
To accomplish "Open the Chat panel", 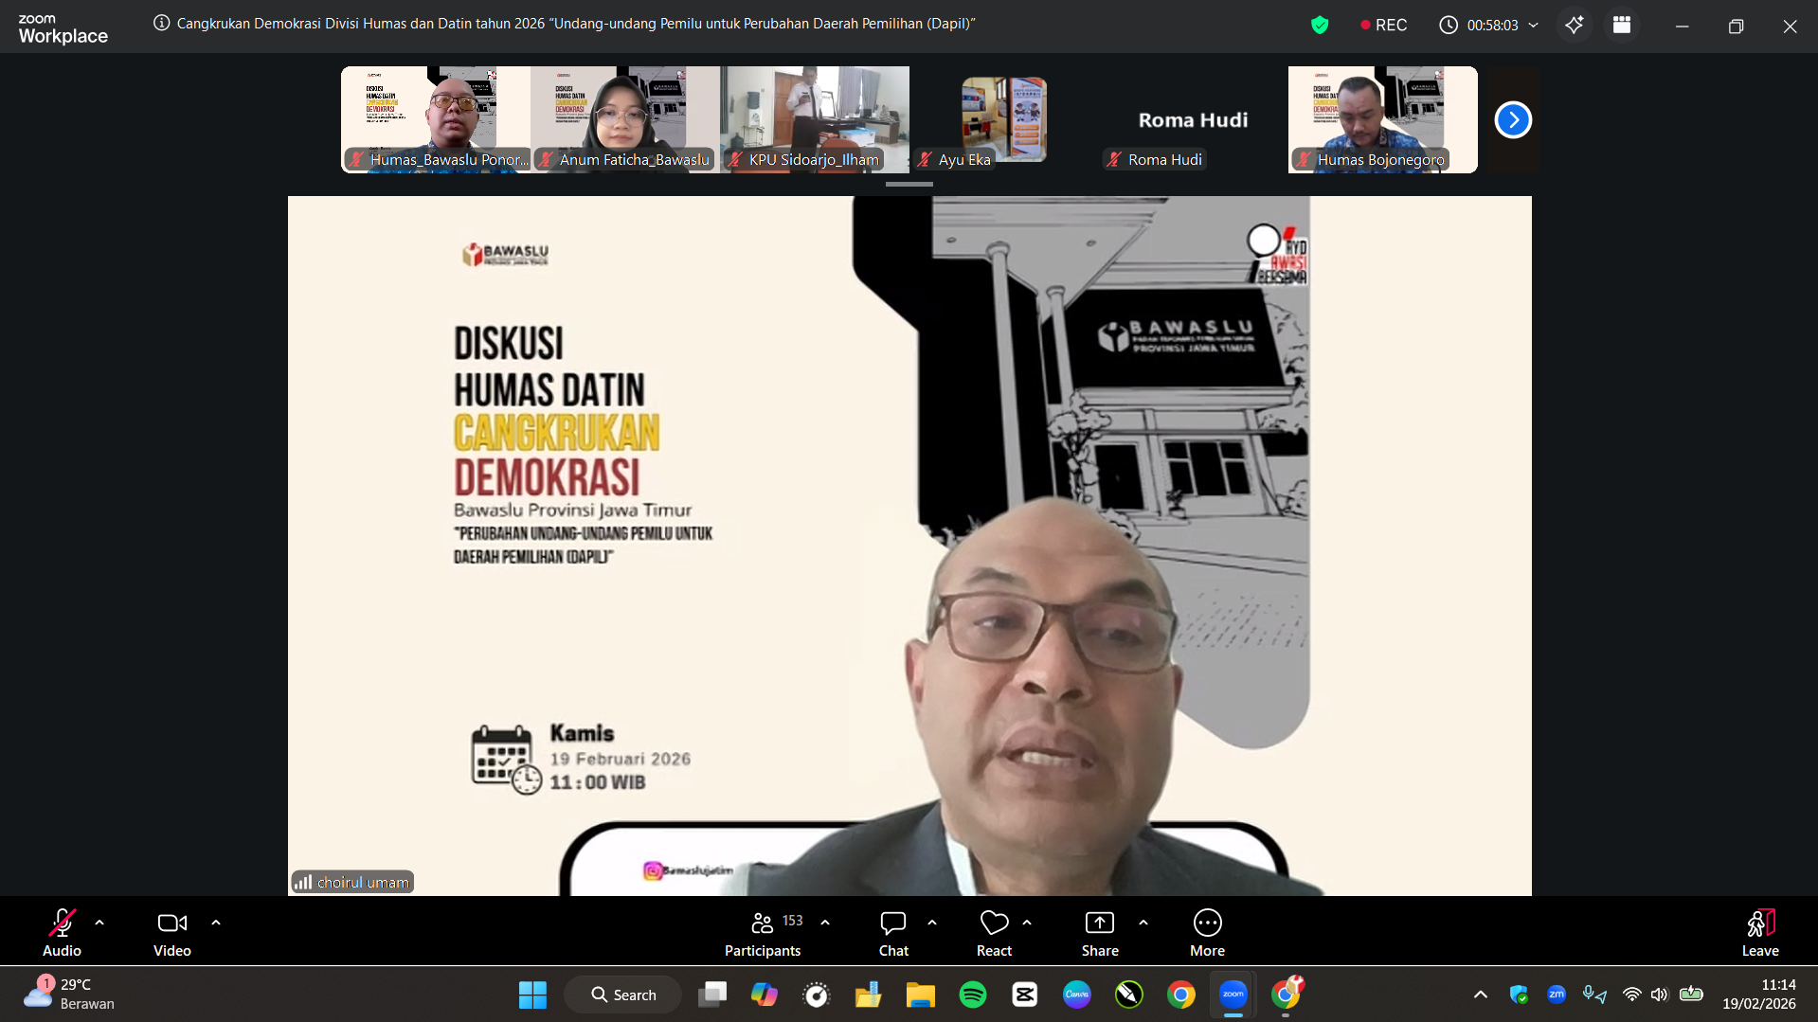I will (893, 933).
